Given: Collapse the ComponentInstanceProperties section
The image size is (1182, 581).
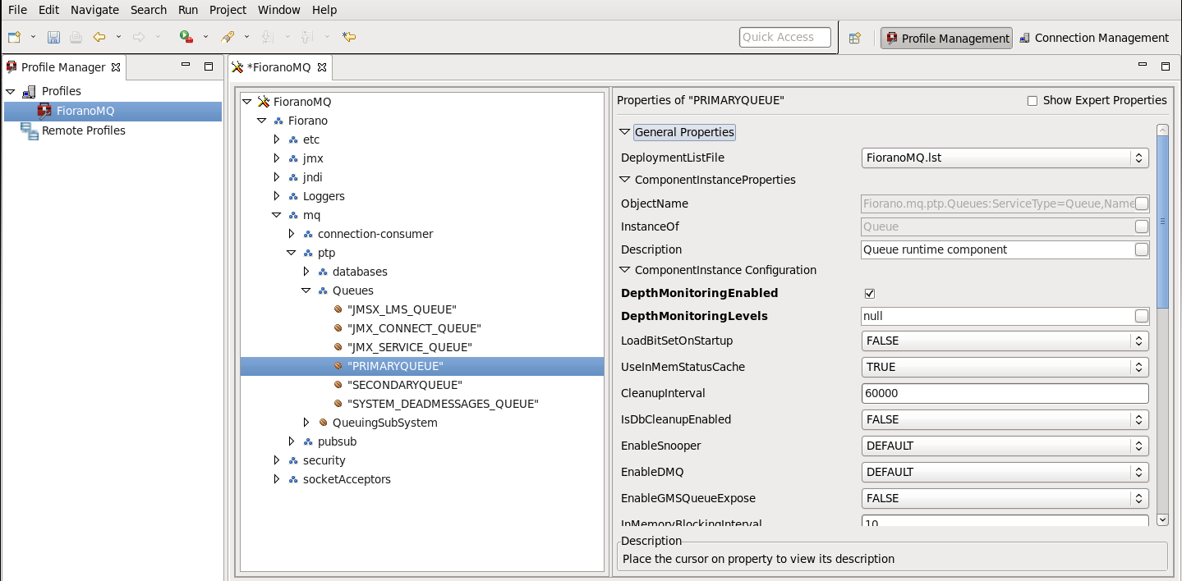Looking at the screenshot, I should 625,180.
